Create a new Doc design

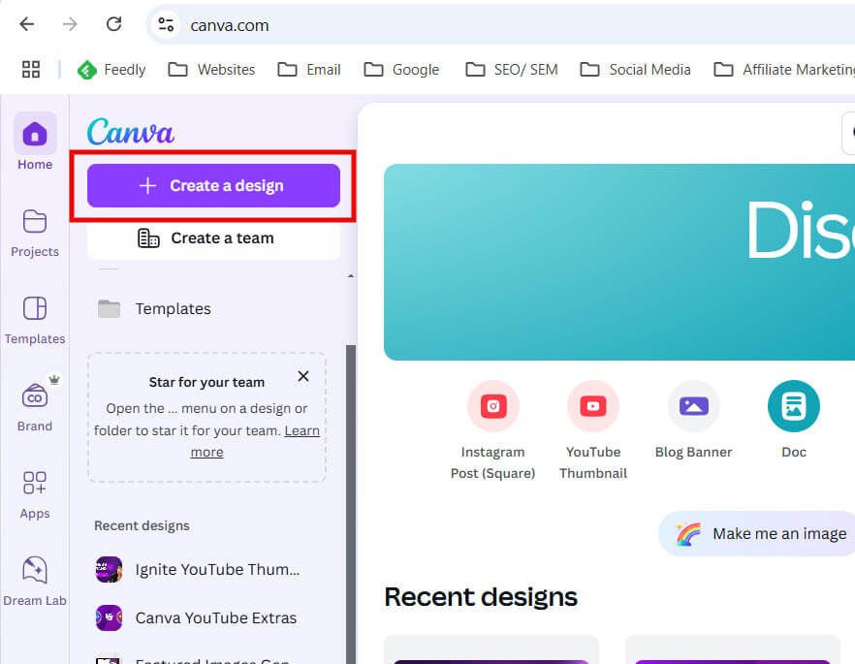click(794, 406)
